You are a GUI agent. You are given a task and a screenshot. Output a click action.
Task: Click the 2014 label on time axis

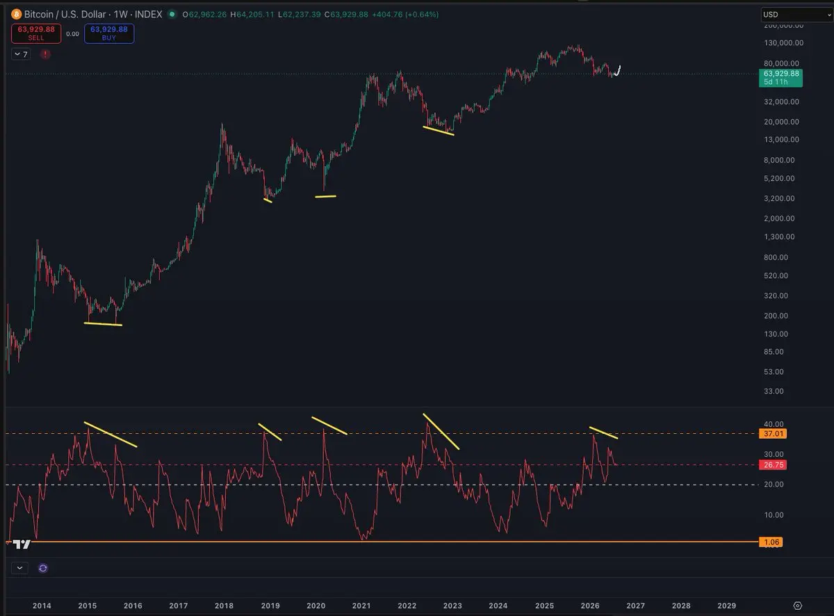coord(42,606)
